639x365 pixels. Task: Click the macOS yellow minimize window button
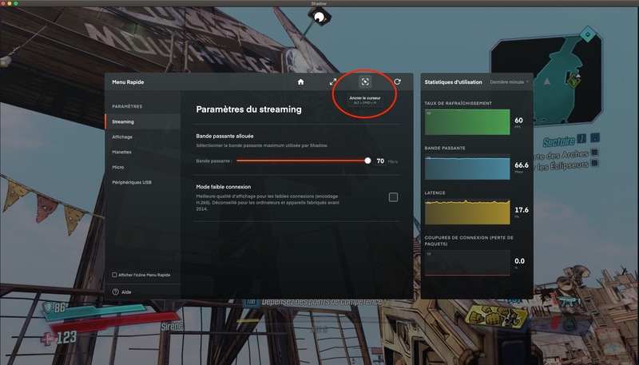point(10,3)
